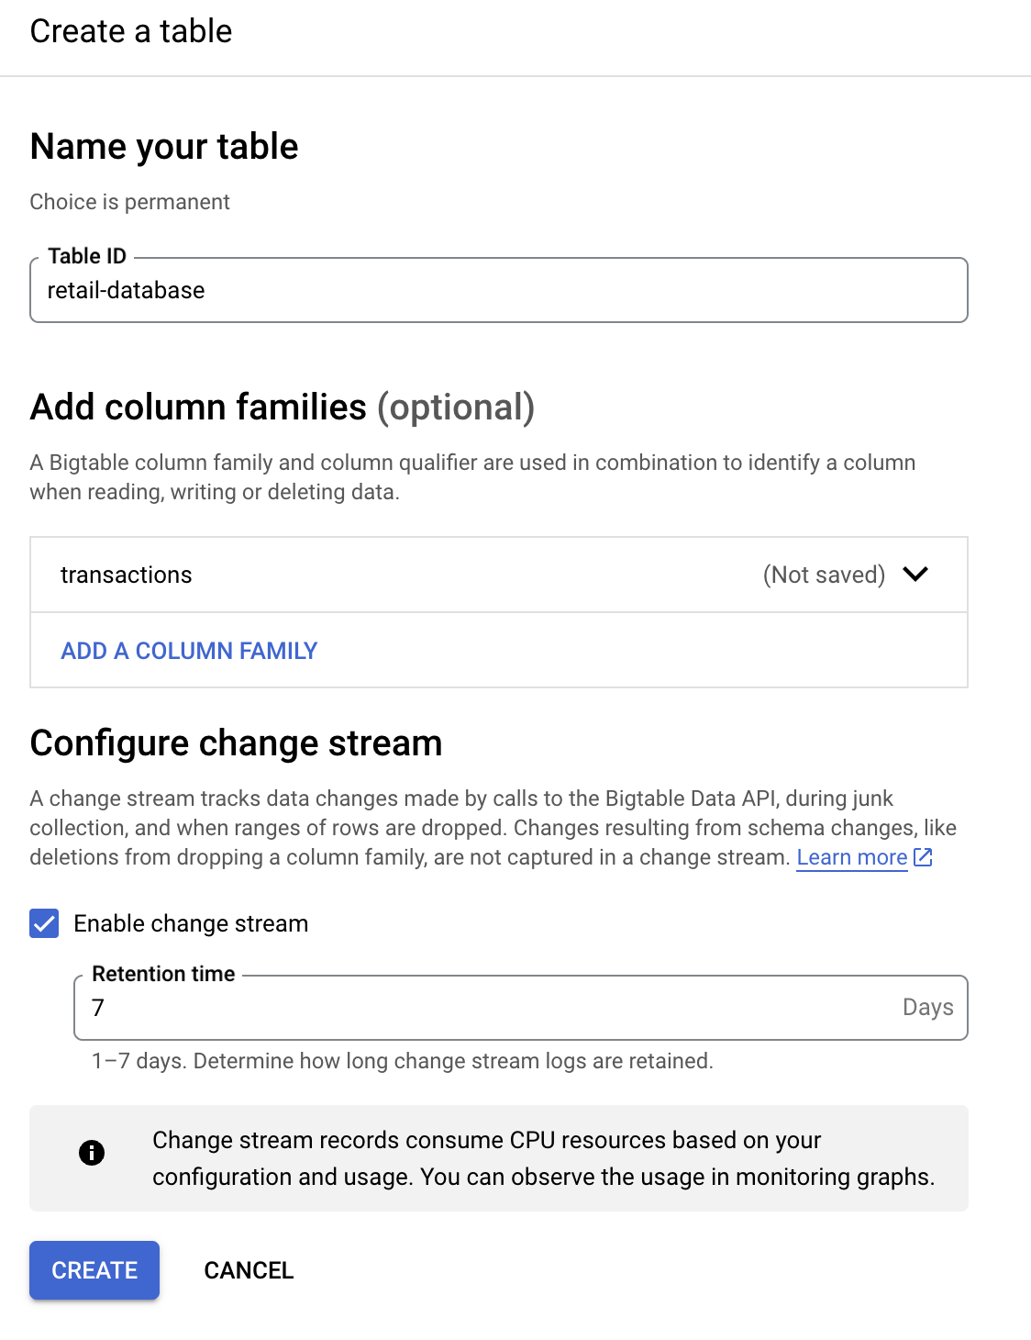Select the retail-database text in Table ID
The height and width of the screenshot is (1340, 1031).
point(127,290)
